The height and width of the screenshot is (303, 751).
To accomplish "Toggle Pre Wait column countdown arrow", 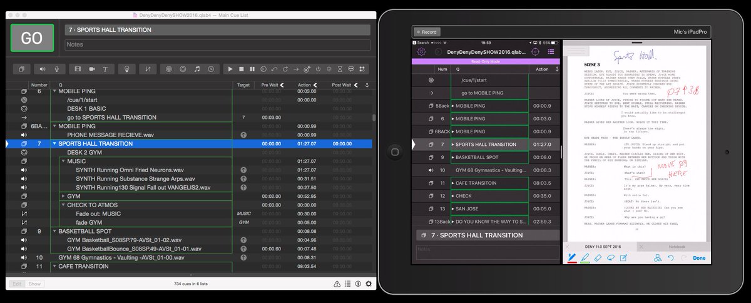I will coord(282,85).
